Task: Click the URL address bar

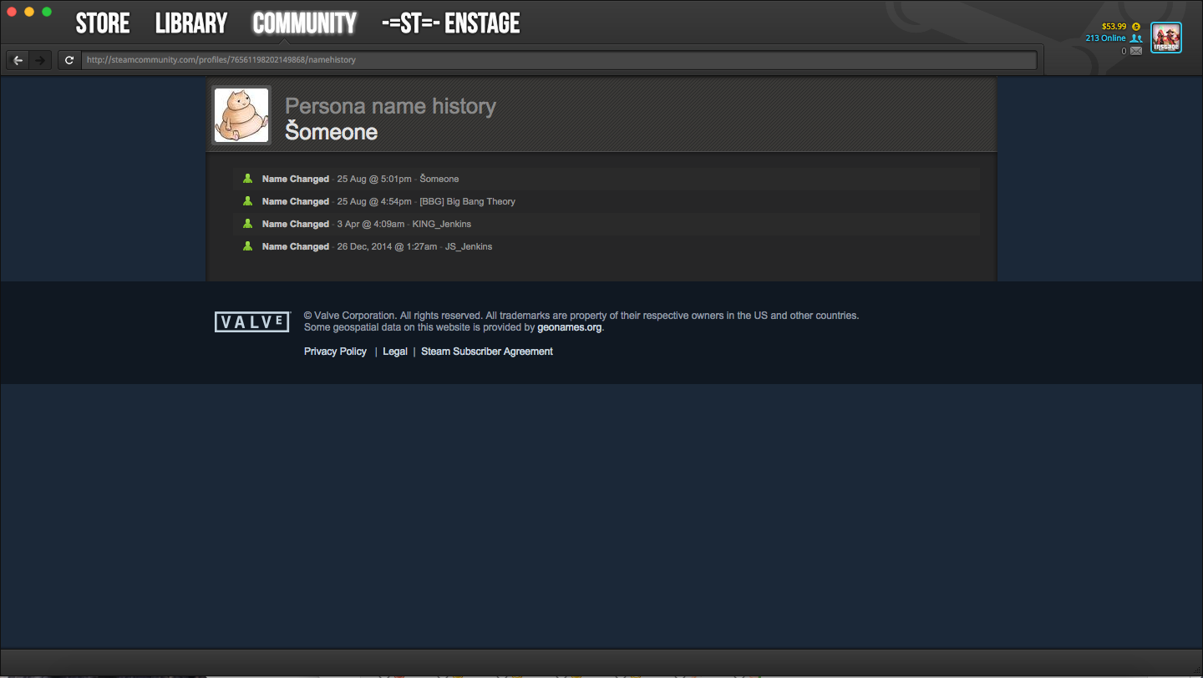Action: tap(559, 60)
